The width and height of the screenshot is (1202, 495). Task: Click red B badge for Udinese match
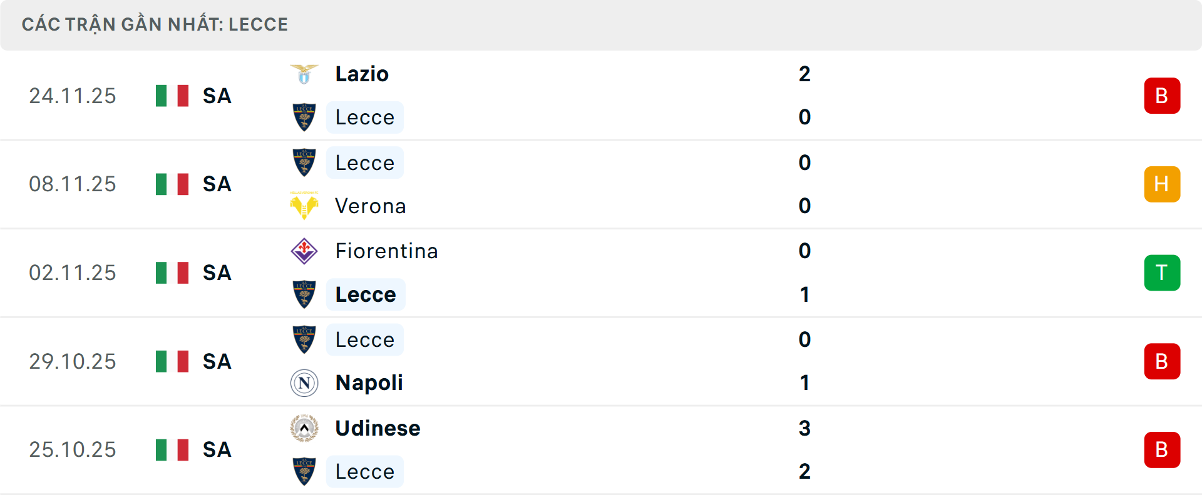pos(1162,450)
